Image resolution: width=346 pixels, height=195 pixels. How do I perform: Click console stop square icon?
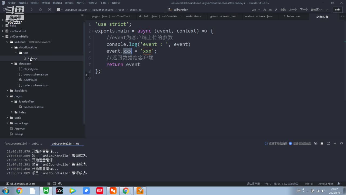coord(322,144)
